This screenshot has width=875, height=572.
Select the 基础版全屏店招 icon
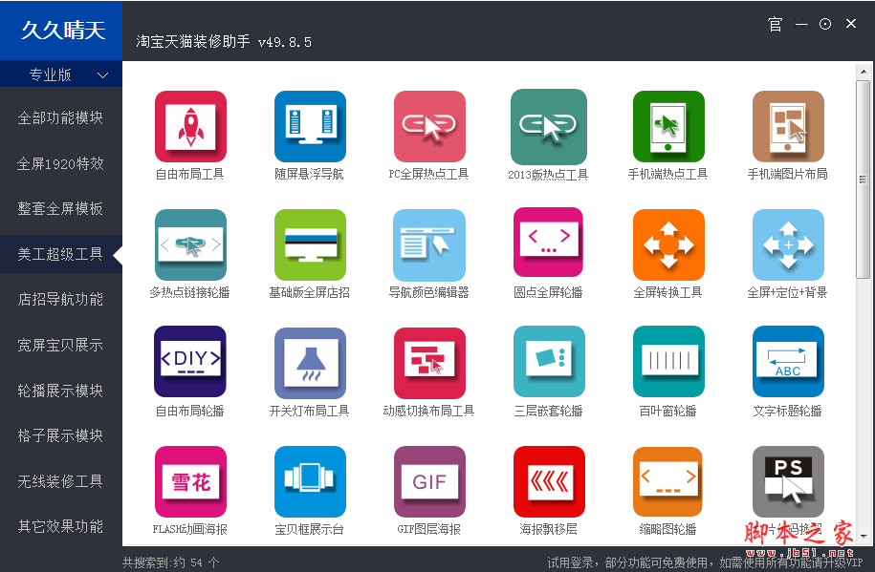pos(310,244)
